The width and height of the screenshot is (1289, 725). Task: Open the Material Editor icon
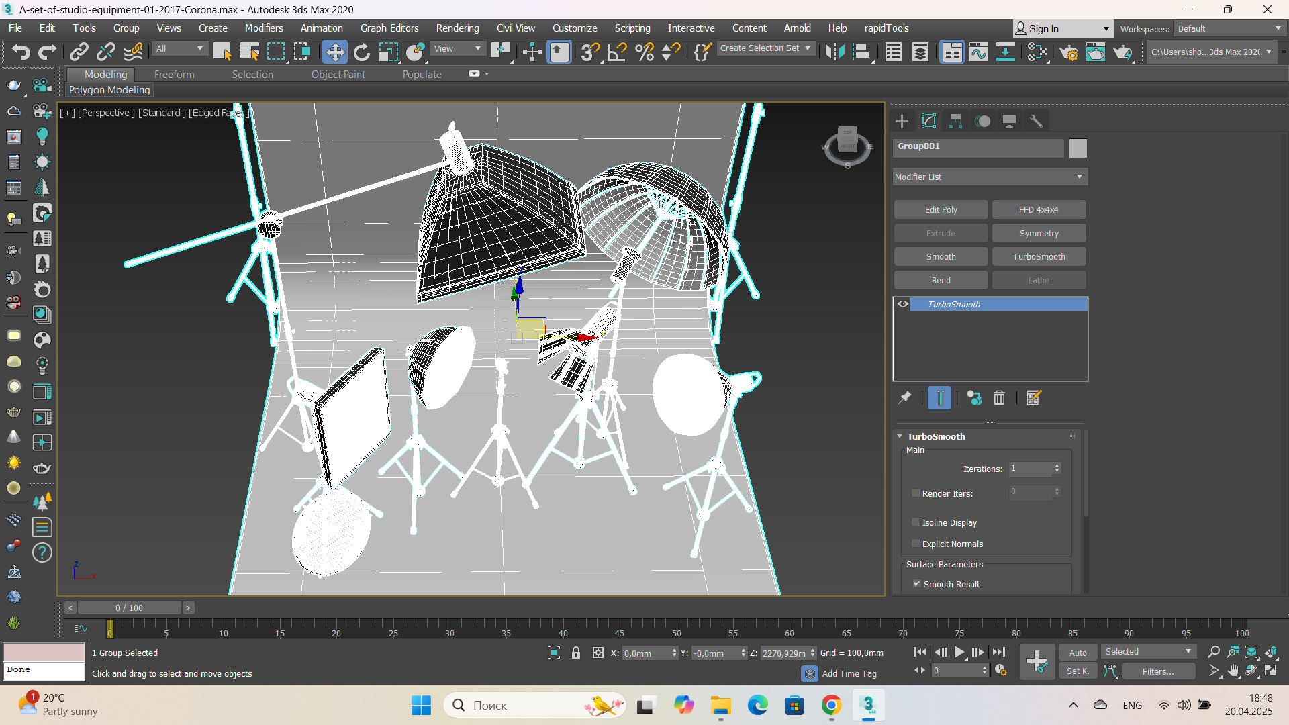pos(1037,52)
